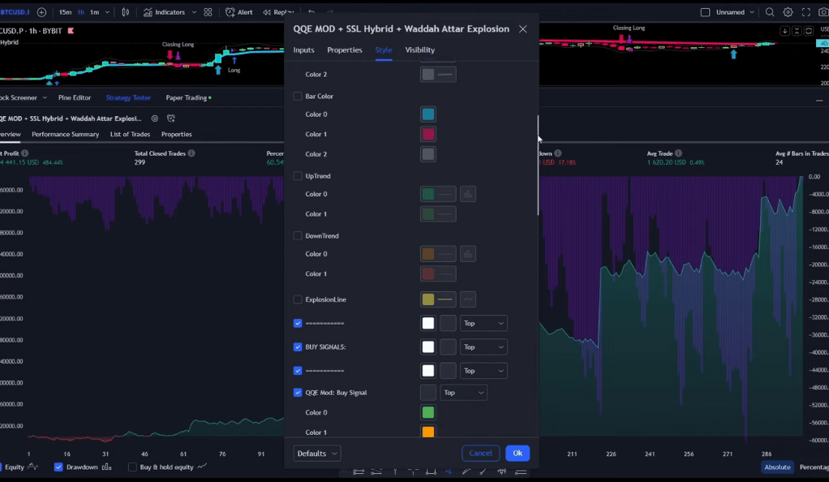Image resolution: width=829 pixels, height=482 pixels.
Task: Enable the UpTrend checkbox
Action: pyautogui.click(x=298, y=175)
